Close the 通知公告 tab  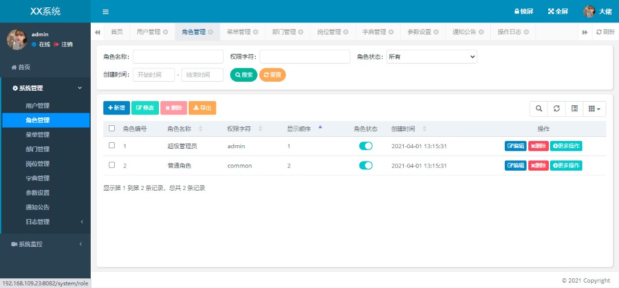(x=481, y=32)
